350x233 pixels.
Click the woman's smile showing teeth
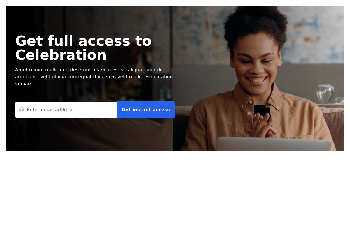point(257,80)
